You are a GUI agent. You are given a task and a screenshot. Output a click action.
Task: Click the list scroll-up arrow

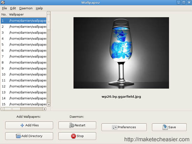click(49, 13)
